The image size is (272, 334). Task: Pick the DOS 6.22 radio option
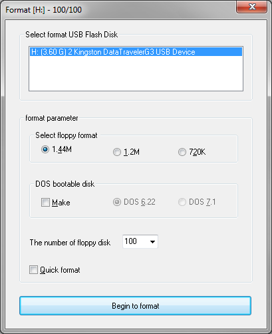click(x=117, y=202)
